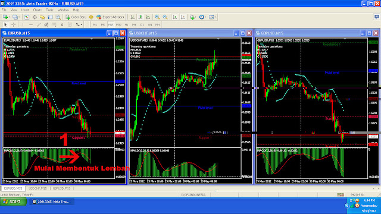Image resolution: width=381 pixels, height=214 pixels.
Task: Select the Text Label (T) tool
Action: tap(70, 24)
